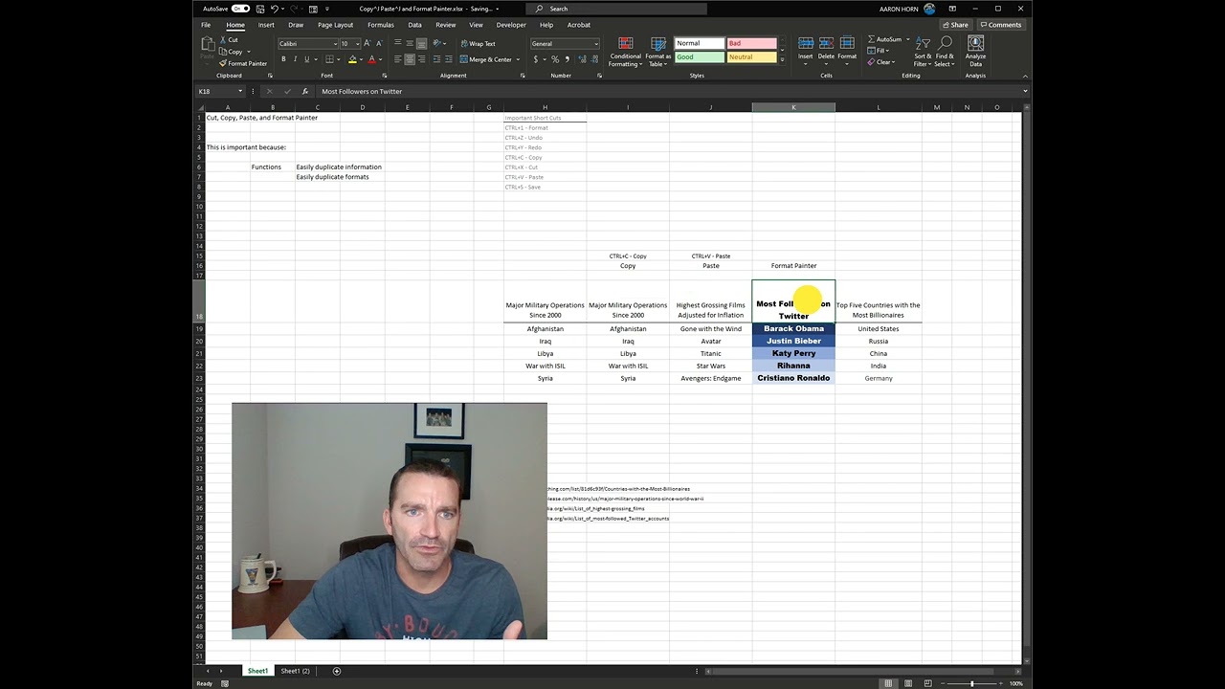Click Increase Decimal icon

coord(582,59)
